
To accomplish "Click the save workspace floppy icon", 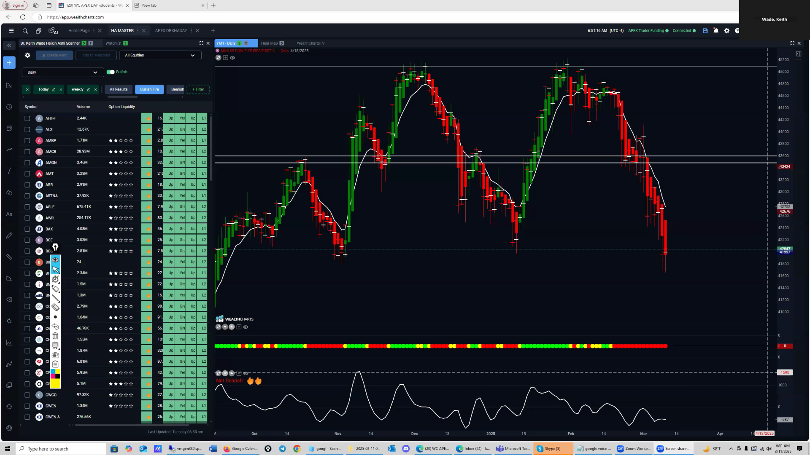I will coord(705,31).
